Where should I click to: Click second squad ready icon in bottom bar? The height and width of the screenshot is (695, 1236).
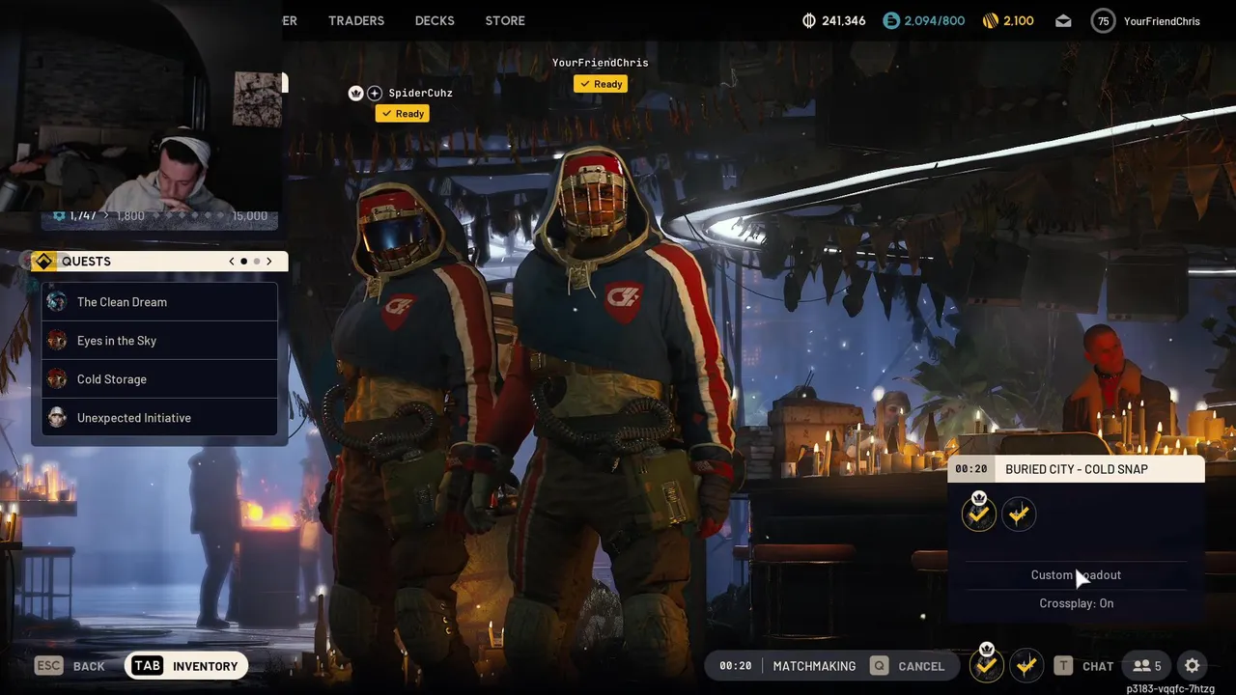[x=1025, y=665]
